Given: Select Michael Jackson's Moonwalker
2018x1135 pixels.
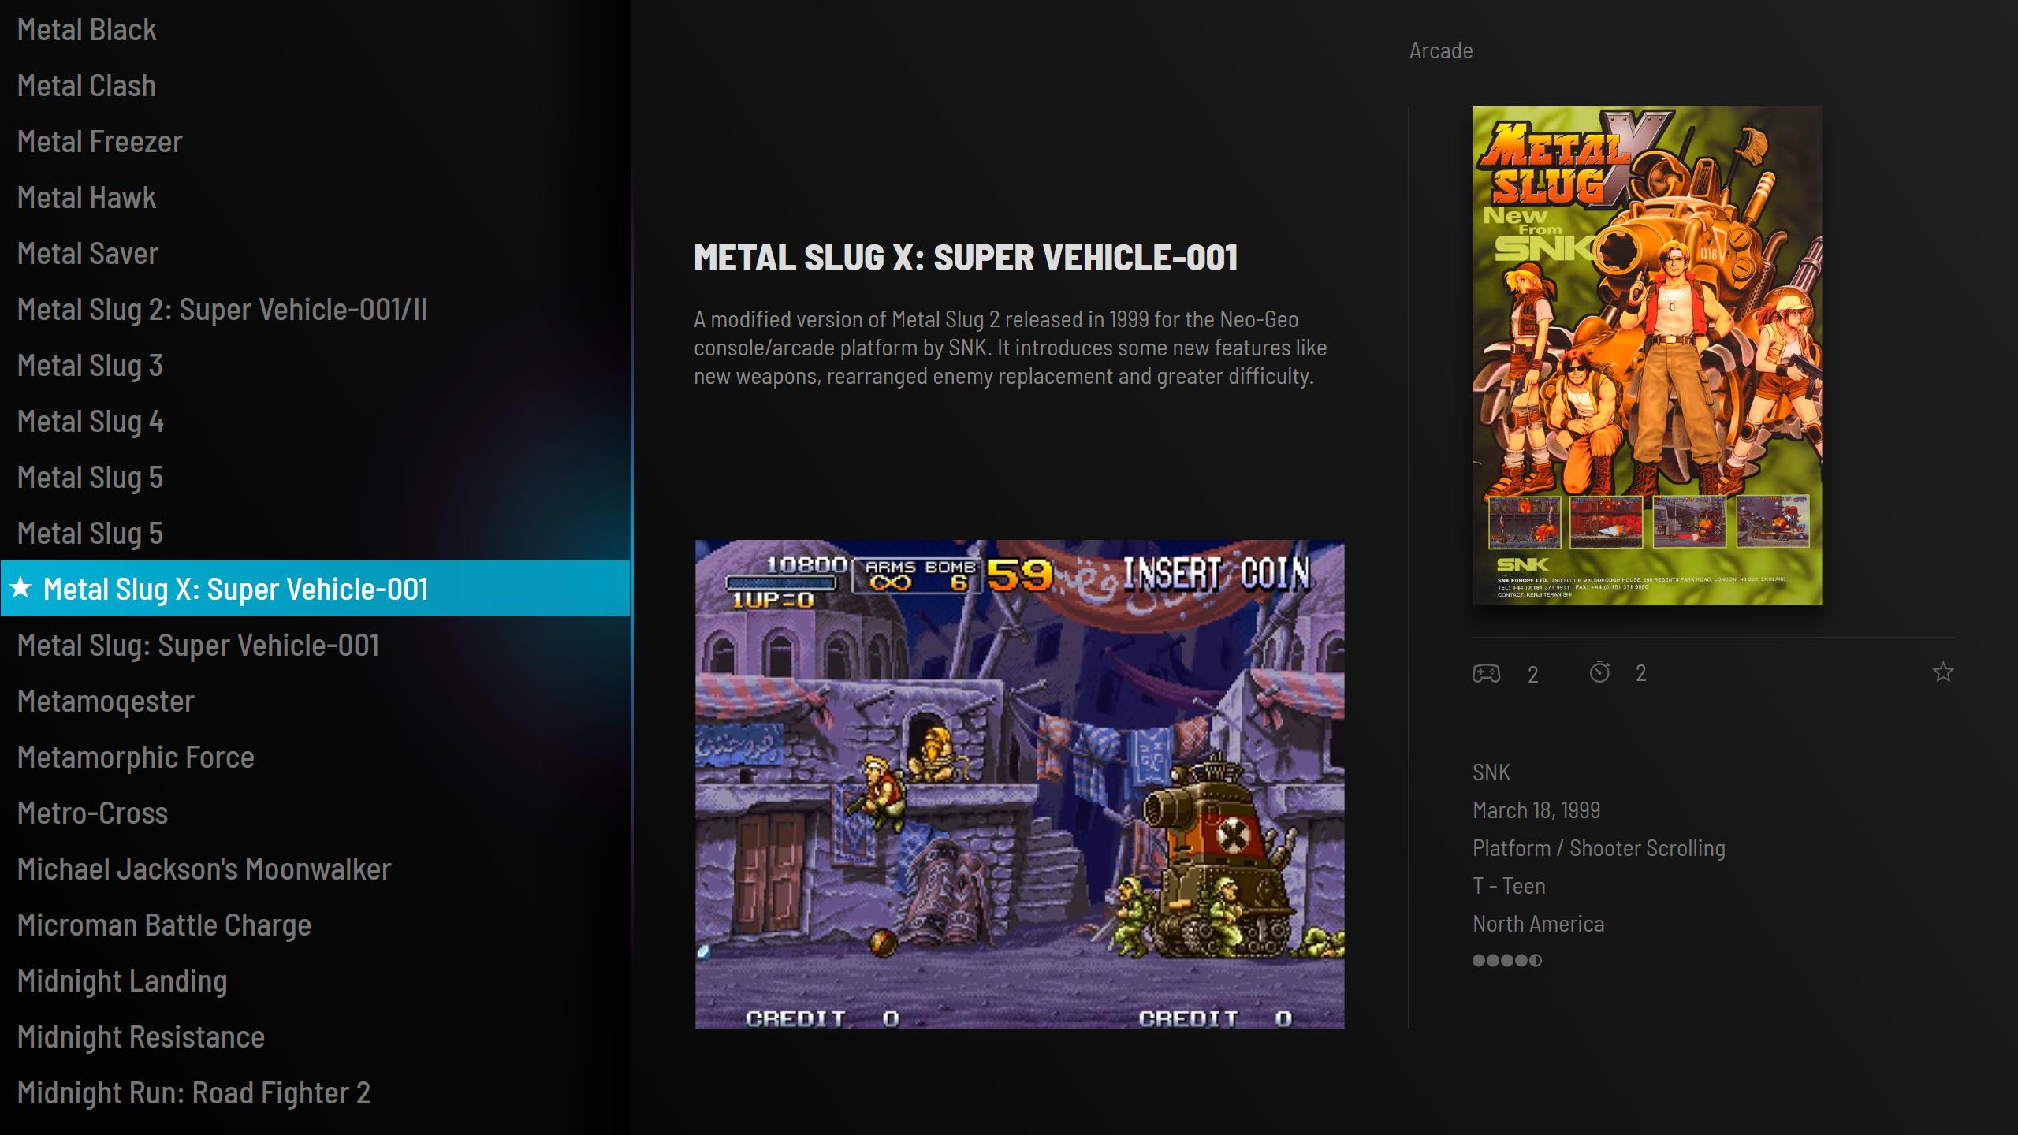Looking at the screenshot, I should (315, 869).
